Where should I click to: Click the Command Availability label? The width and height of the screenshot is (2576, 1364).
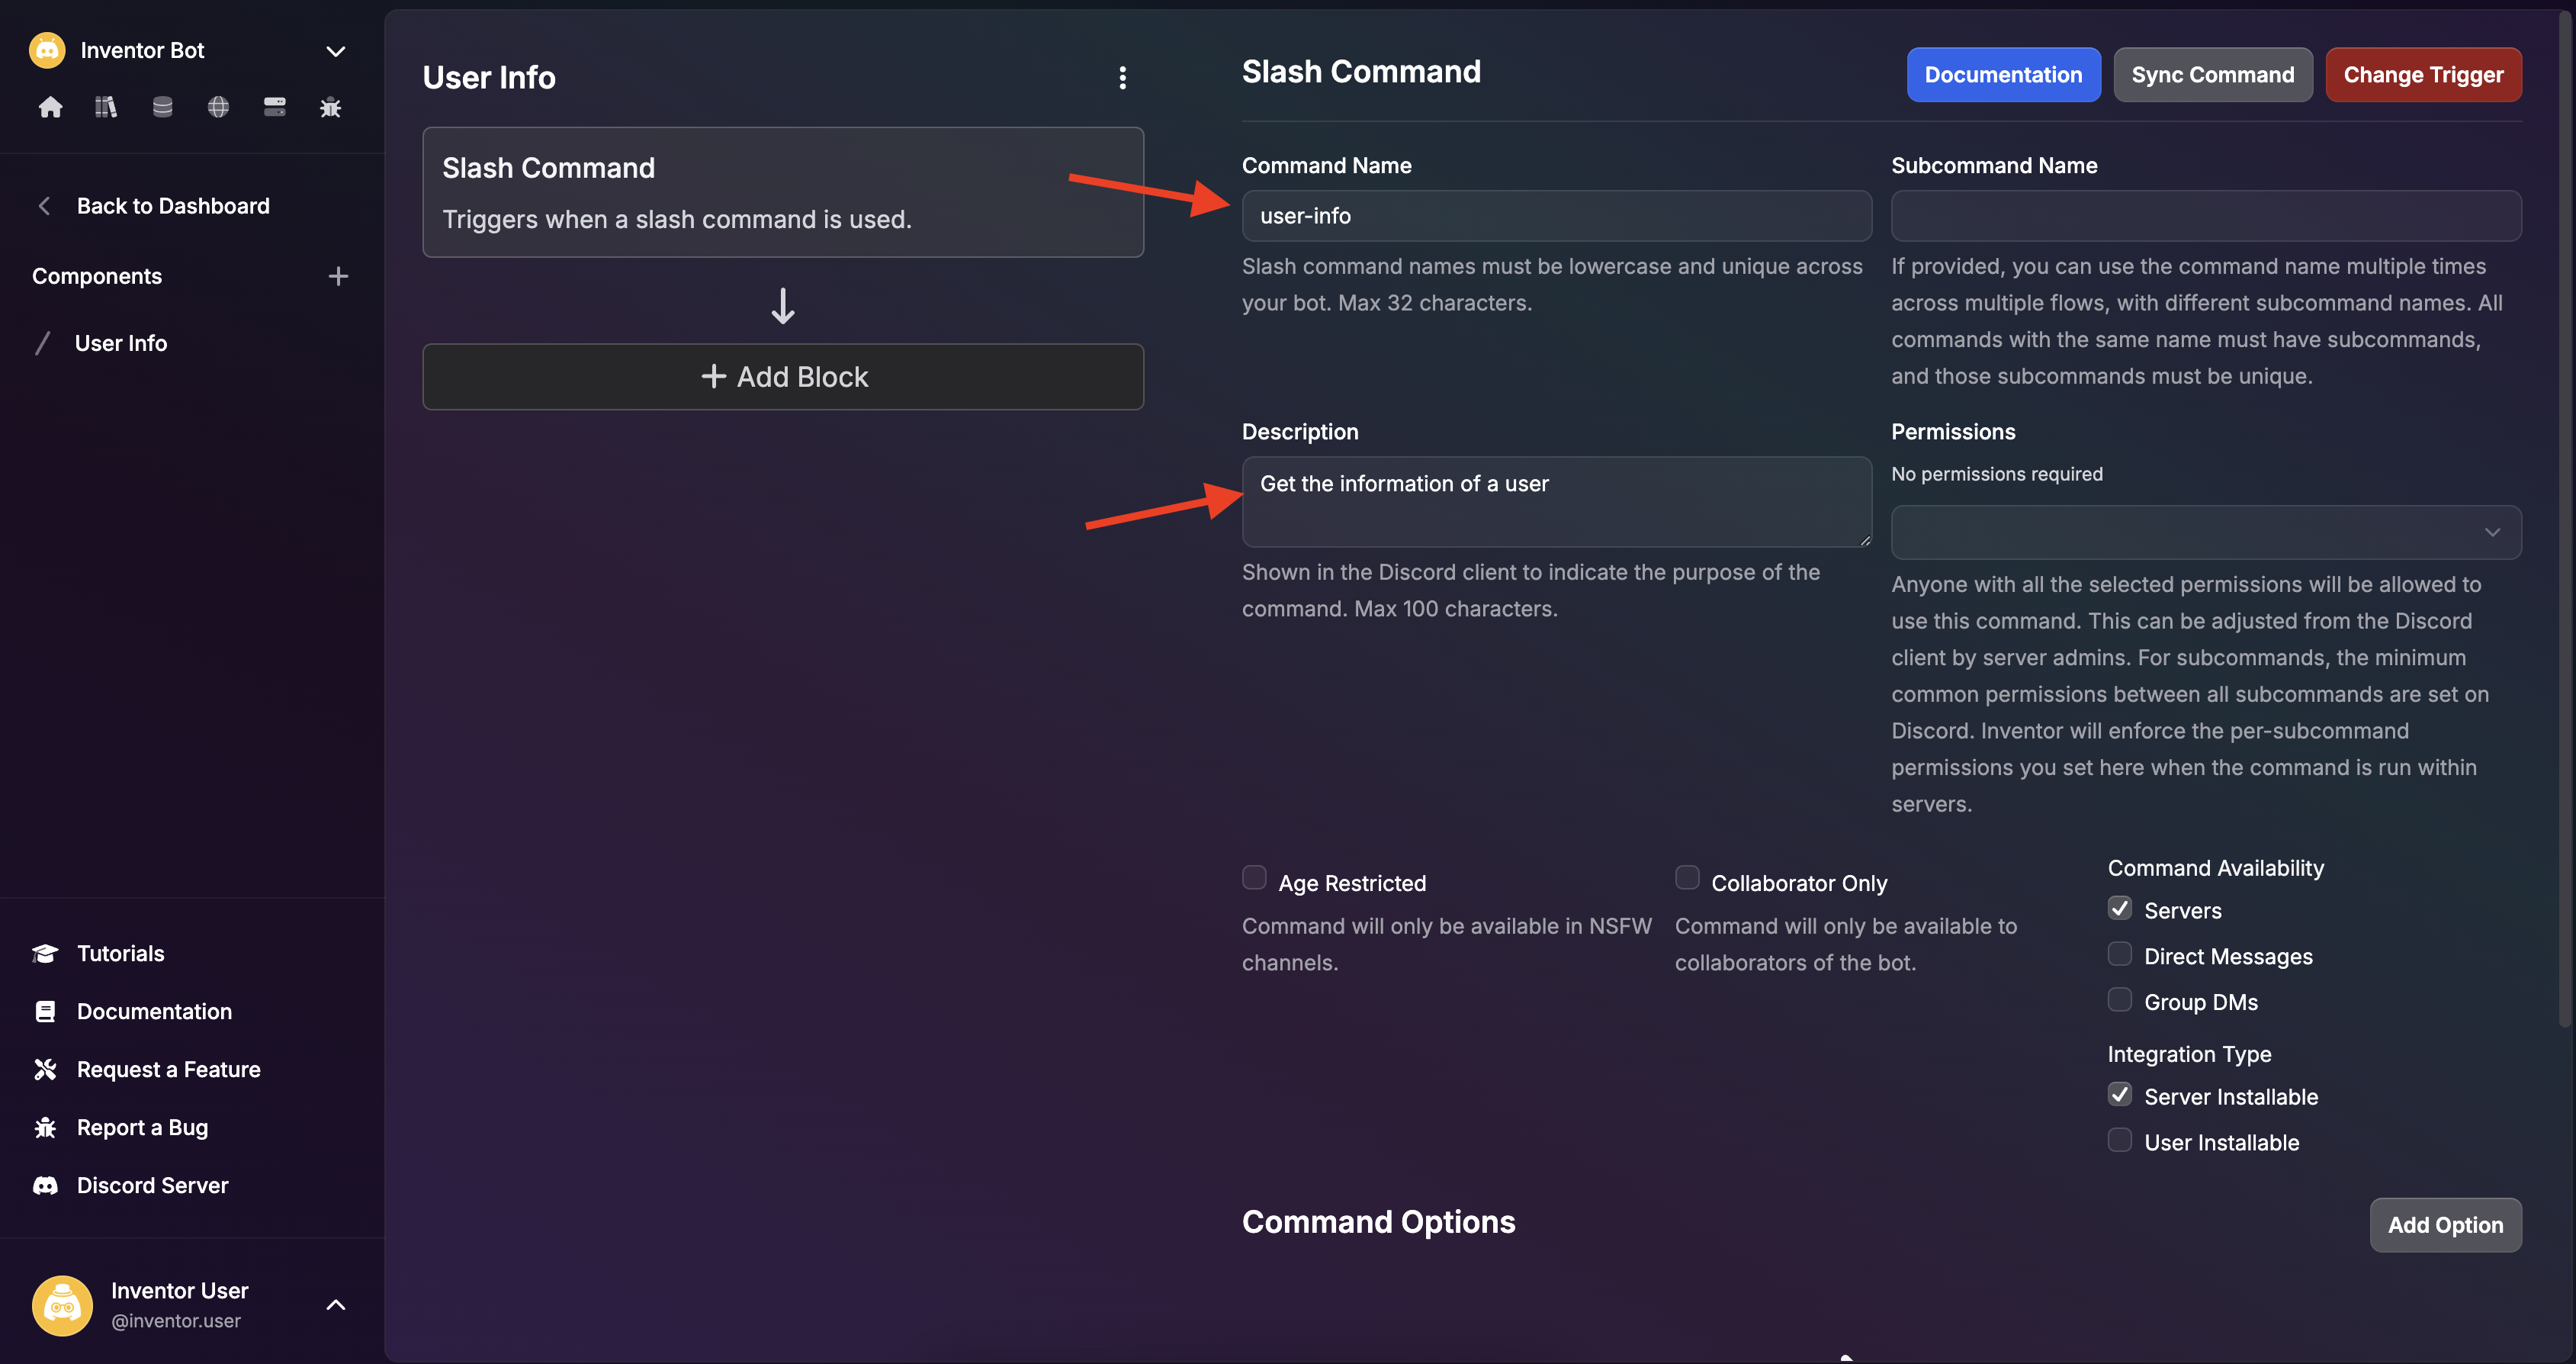(2216, 869)
